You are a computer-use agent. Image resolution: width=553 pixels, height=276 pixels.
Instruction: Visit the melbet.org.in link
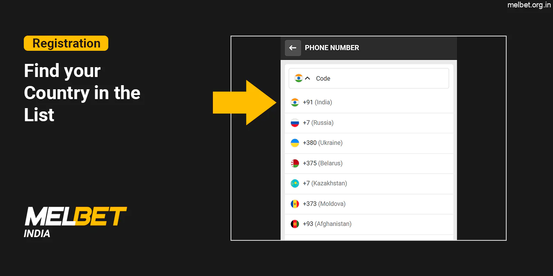pos(529,5)
